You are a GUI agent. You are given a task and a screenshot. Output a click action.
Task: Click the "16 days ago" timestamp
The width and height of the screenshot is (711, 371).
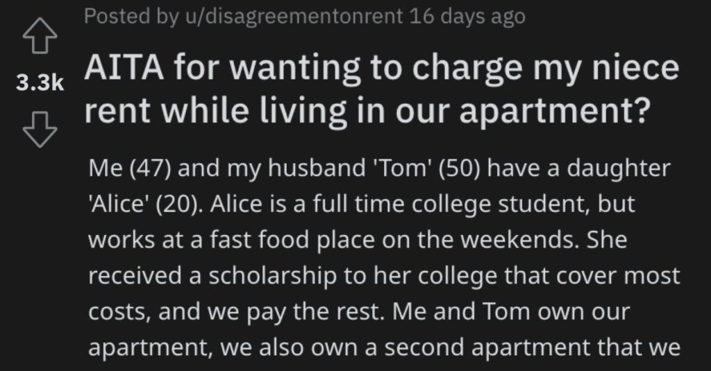coord(467,17)
